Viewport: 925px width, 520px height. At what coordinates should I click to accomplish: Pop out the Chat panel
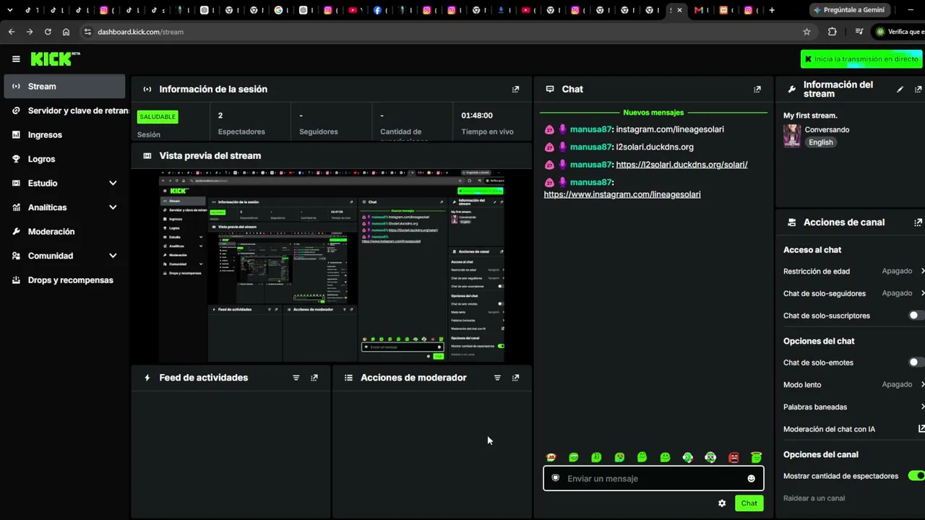[x=757, y=90]
